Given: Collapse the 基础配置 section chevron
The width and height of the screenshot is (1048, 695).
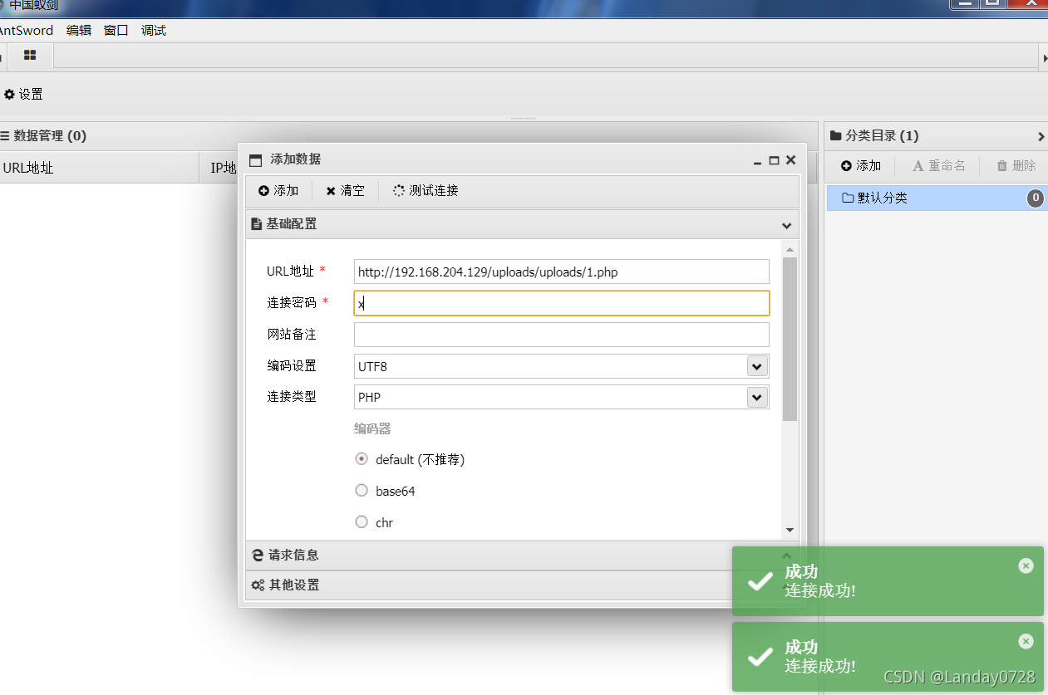Looking at the screenshot, I should click(786, 225).
